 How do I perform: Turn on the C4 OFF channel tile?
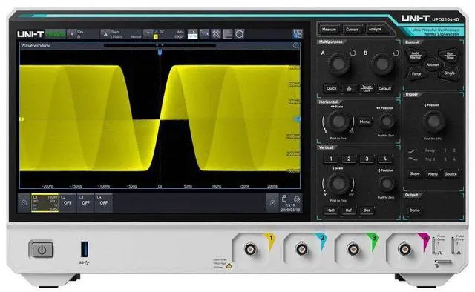tap(104, 203)
